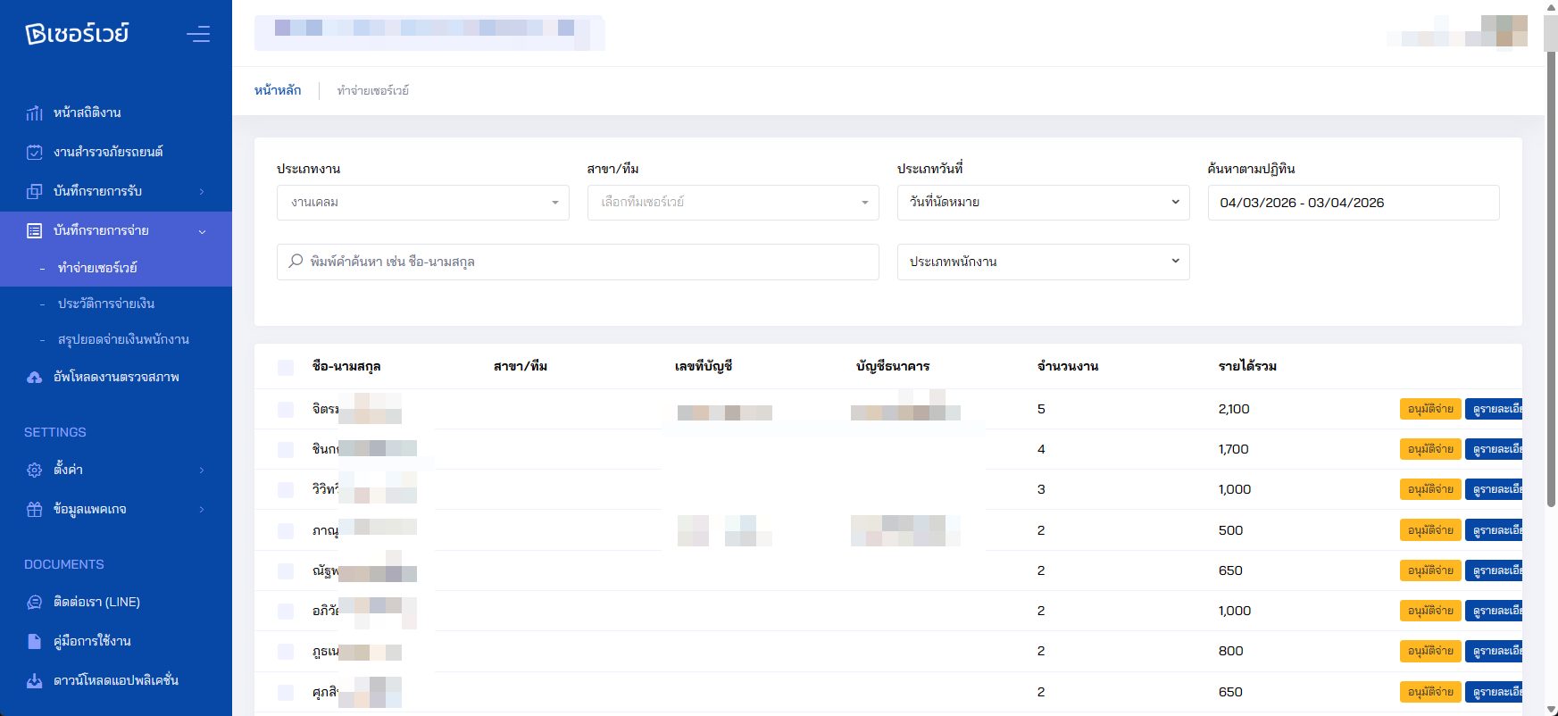Open ประวัติการจ่ายเงิน in the sidebar
Image resolution: width=1558 pixels, height=716 pixels.
click(x=106, y=304)
